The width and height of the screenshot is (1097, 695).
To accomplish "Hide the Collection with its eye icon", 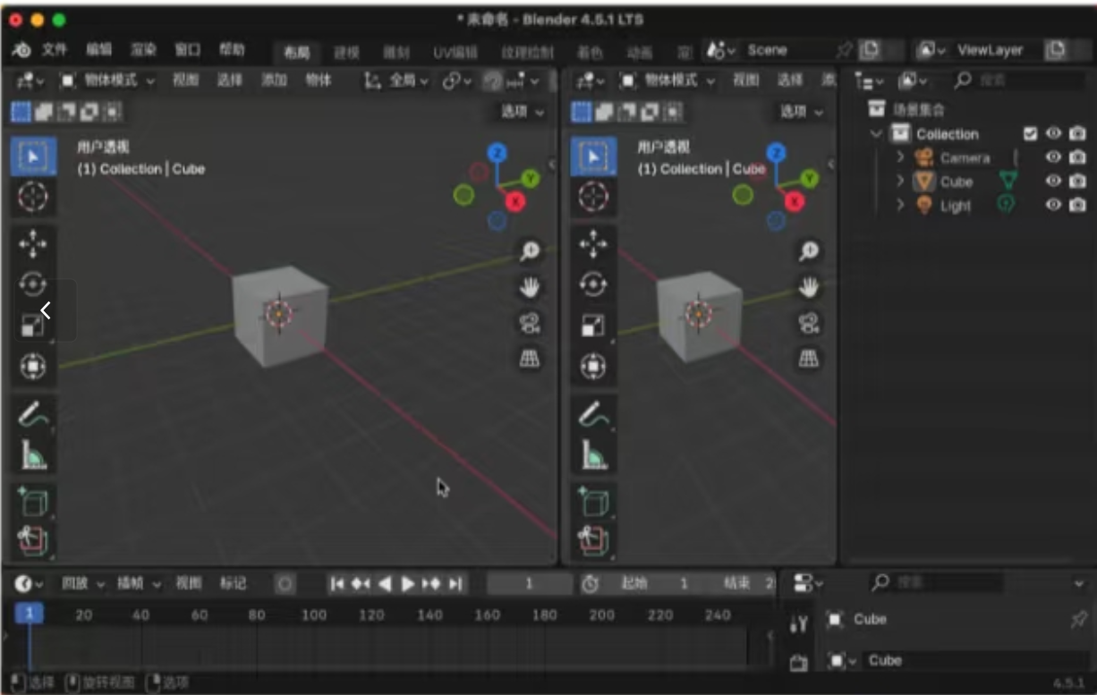I will point(1054,133).
